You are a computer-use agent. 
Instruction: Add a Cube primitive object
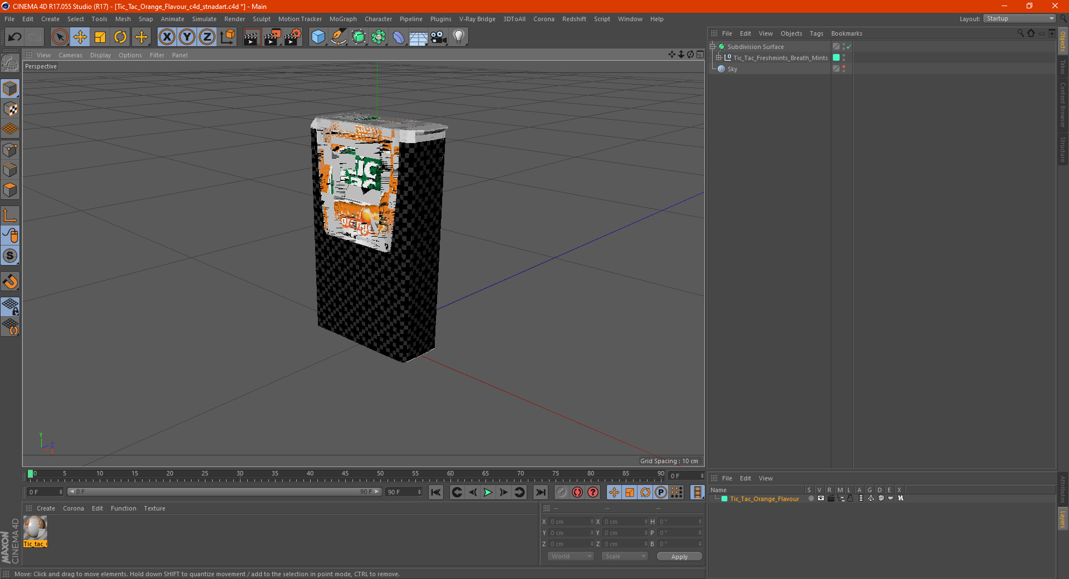click(x=318, y=37)
